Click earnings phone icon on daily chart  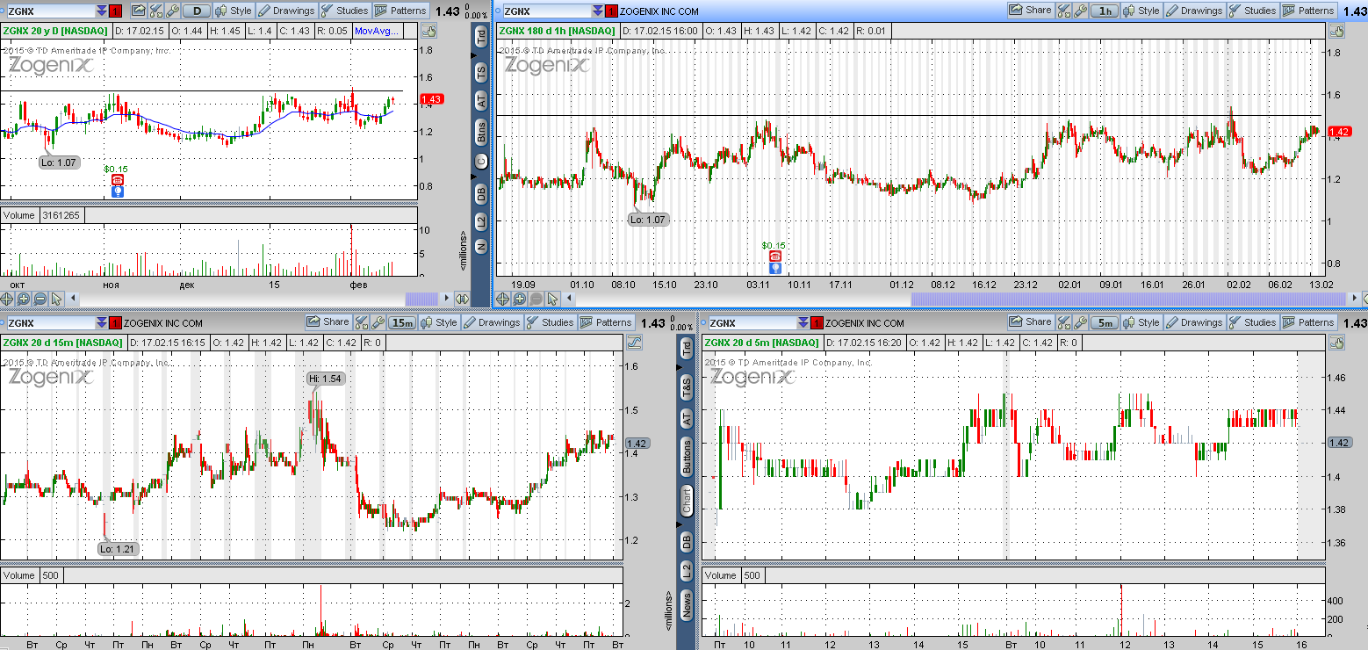[118, 180]
